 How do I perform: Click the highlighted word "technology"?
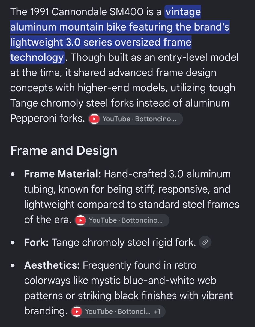tap(37, 57)
